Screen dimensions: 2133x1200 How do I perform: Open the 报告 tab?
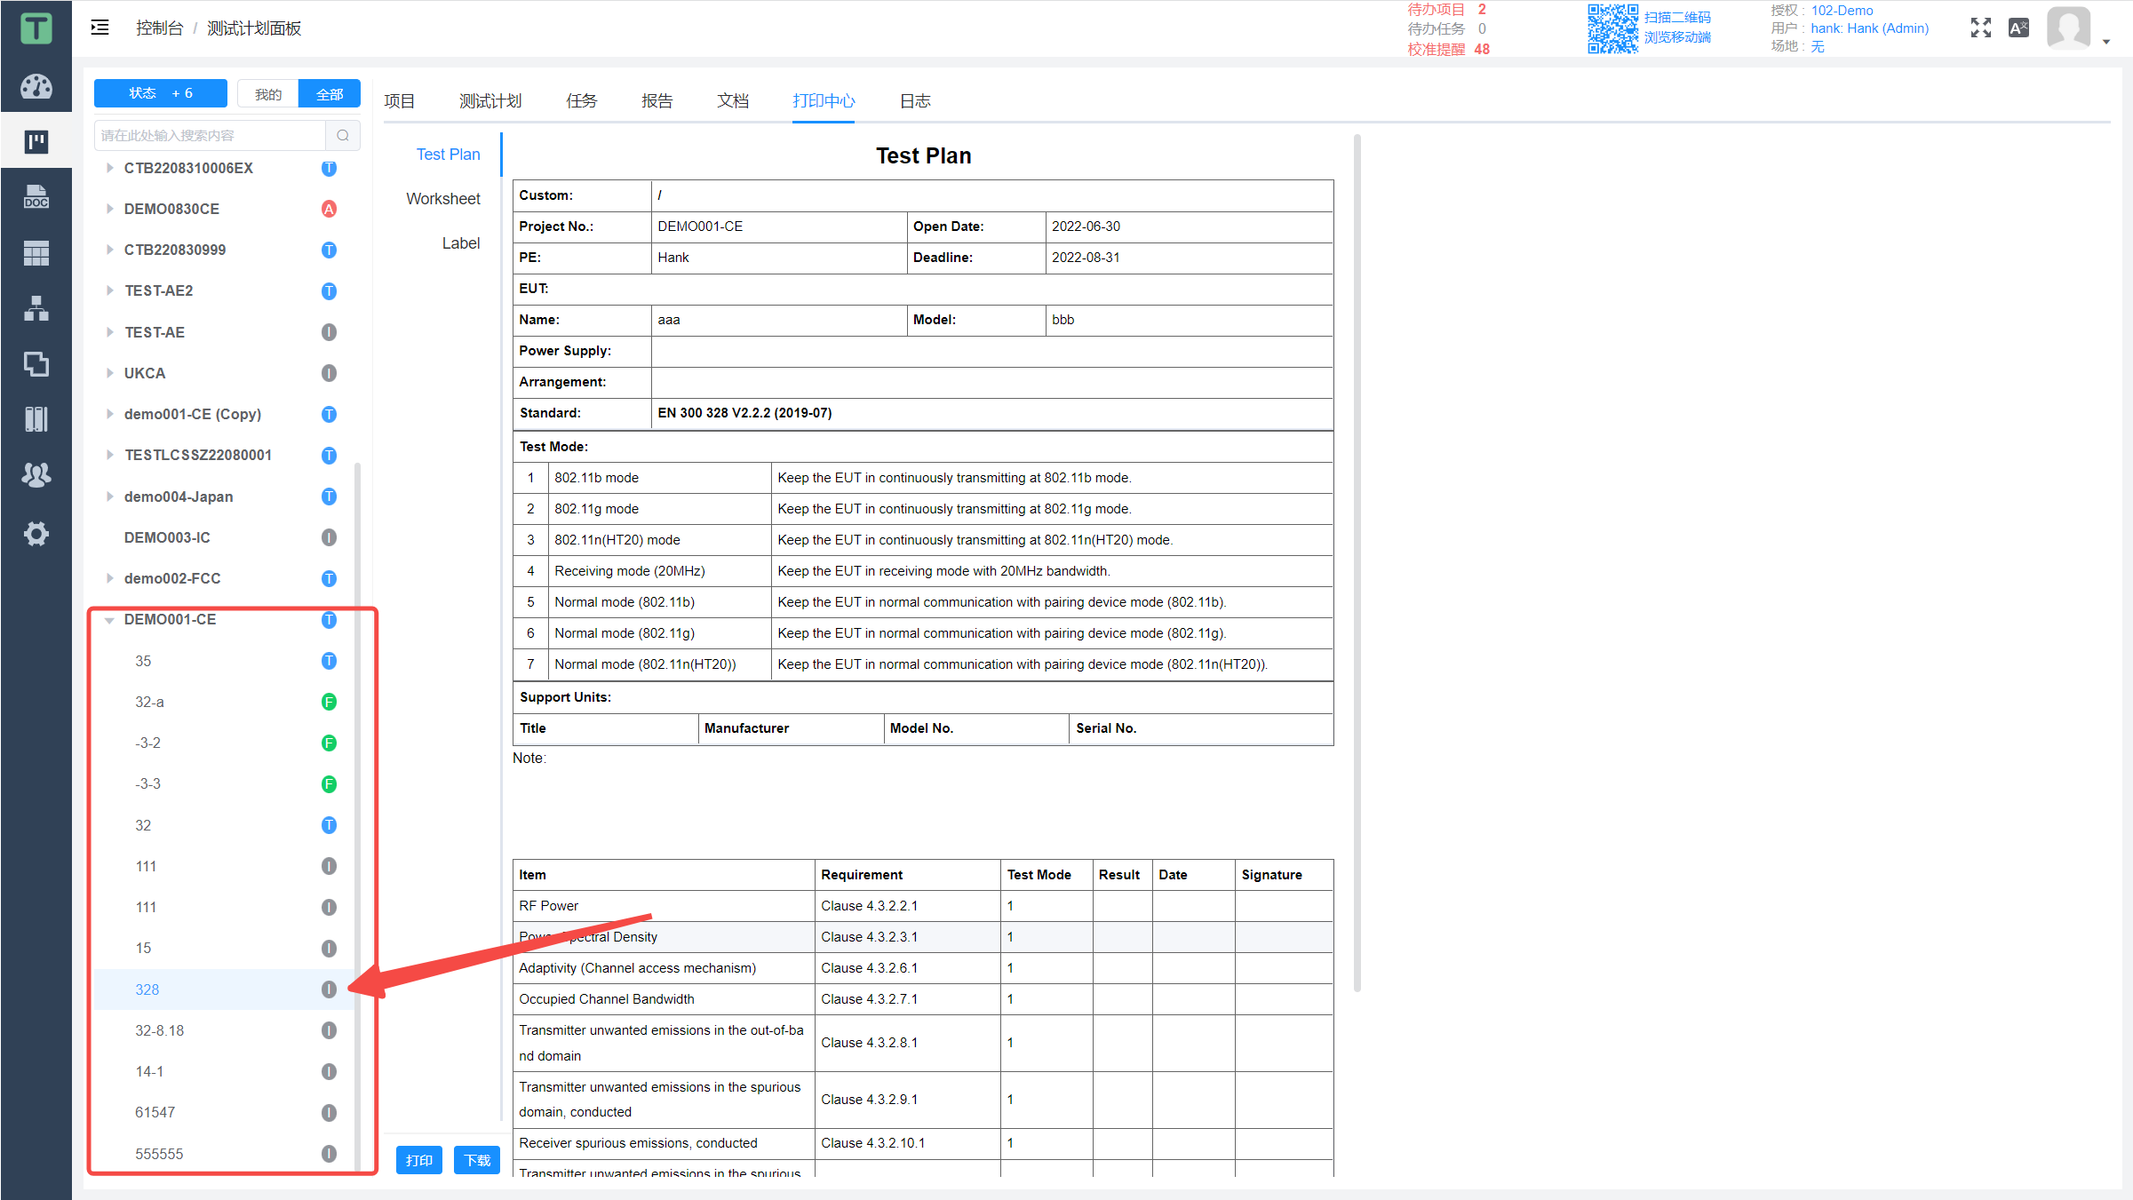tap(657, 101)
